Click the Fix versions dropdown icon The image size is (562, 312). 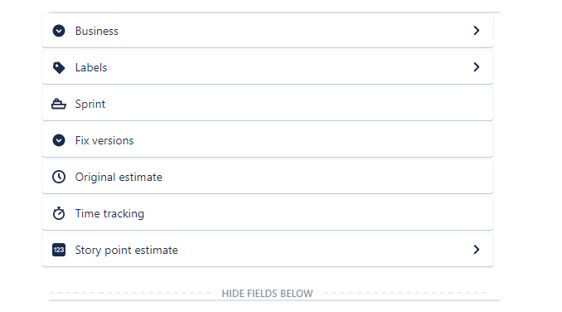point(59,140)
